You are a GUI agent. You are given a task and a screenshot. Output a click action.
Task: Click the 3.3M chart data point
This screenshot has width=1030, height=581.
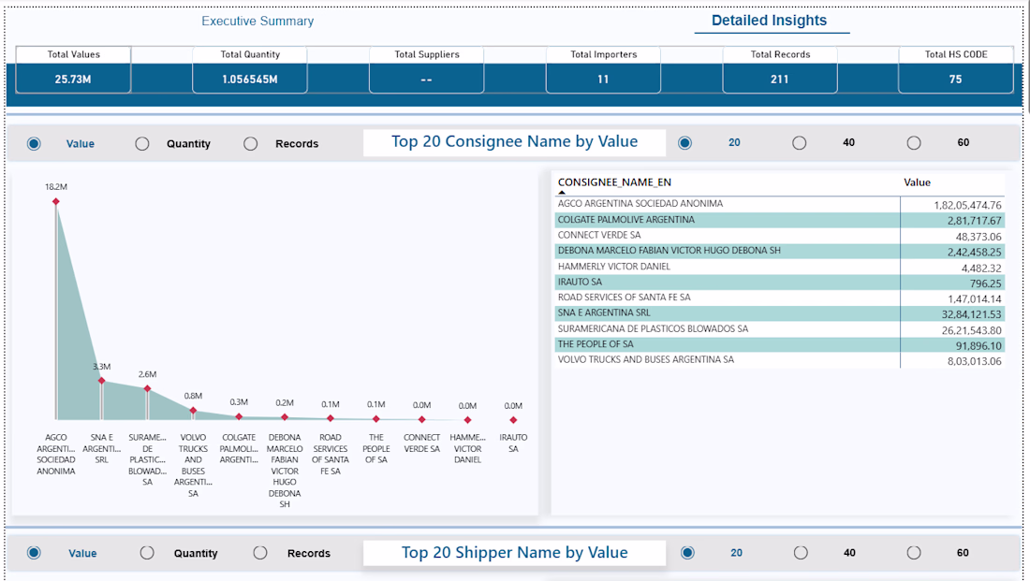102,381
